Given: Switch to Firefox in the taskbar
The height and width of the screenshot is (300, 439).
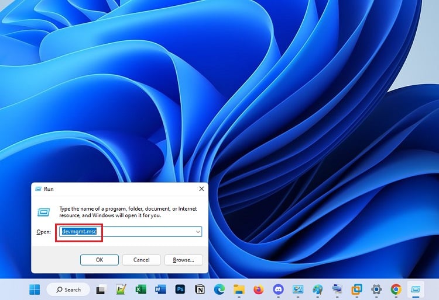Looking at the screenshot, I should tap(259, 289).
